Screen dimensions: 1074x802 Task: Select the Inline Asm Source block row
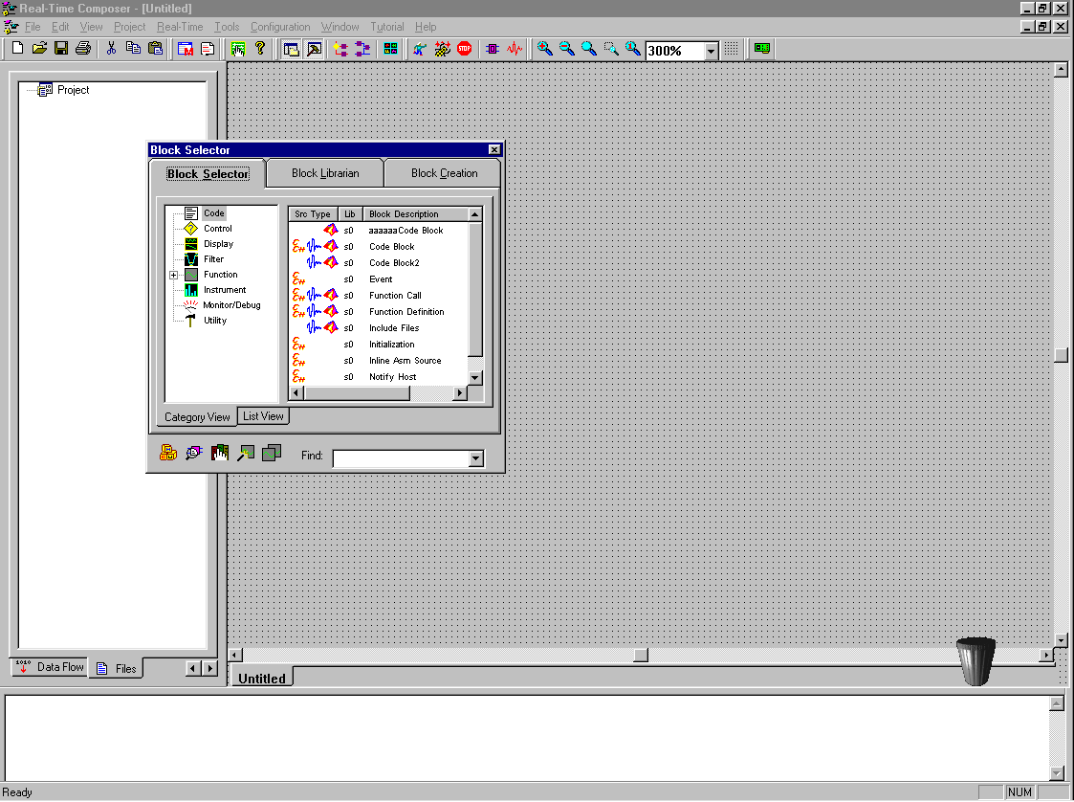(379, 361)
